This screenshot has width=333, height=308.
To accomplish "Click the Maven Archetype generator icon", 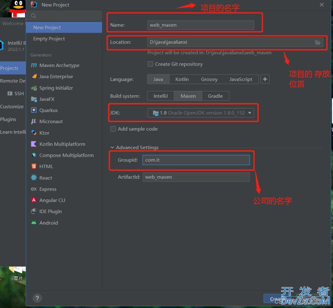I will coord(34,65).
